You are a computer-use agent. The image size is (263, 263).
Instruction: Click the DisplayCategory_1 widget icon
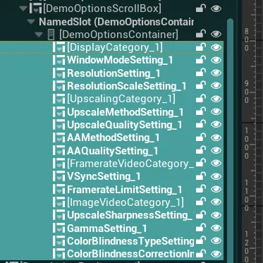tap(59, 47)
